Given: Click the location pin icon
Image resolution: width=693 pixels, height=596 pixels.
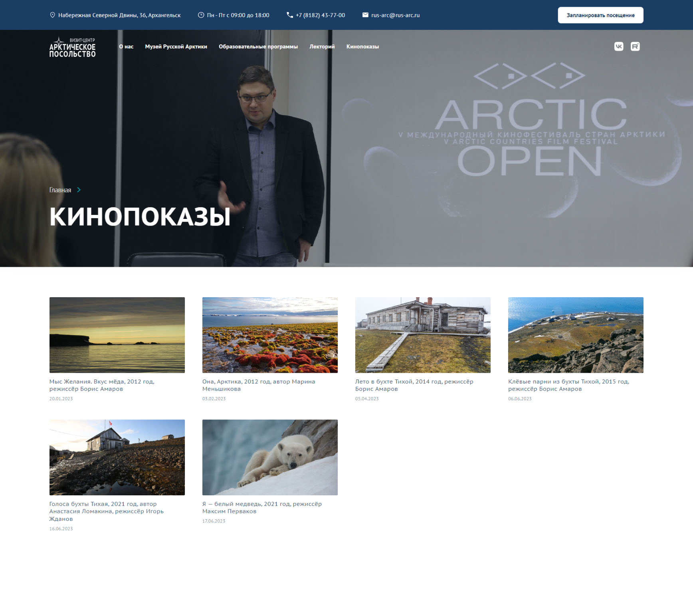Looking at the screenshot, I should [x=52, y=15].
